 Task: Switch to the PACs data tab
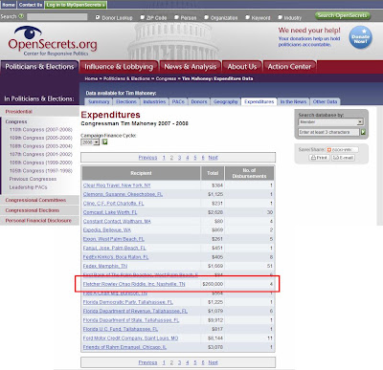pyautogui.click(x=178, y=101)
